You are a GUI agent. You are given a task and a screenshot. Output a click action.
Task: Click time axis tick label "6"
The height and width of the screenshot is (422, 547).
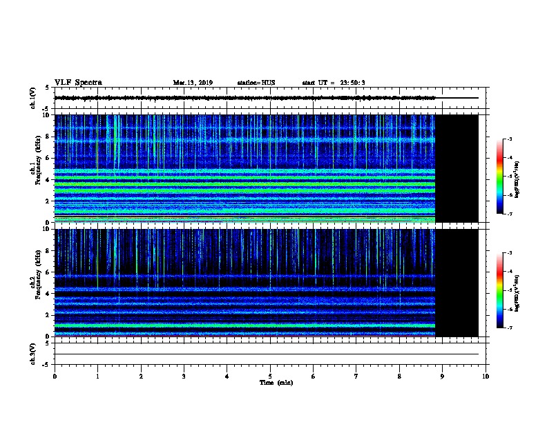click(x=314, y=376)
